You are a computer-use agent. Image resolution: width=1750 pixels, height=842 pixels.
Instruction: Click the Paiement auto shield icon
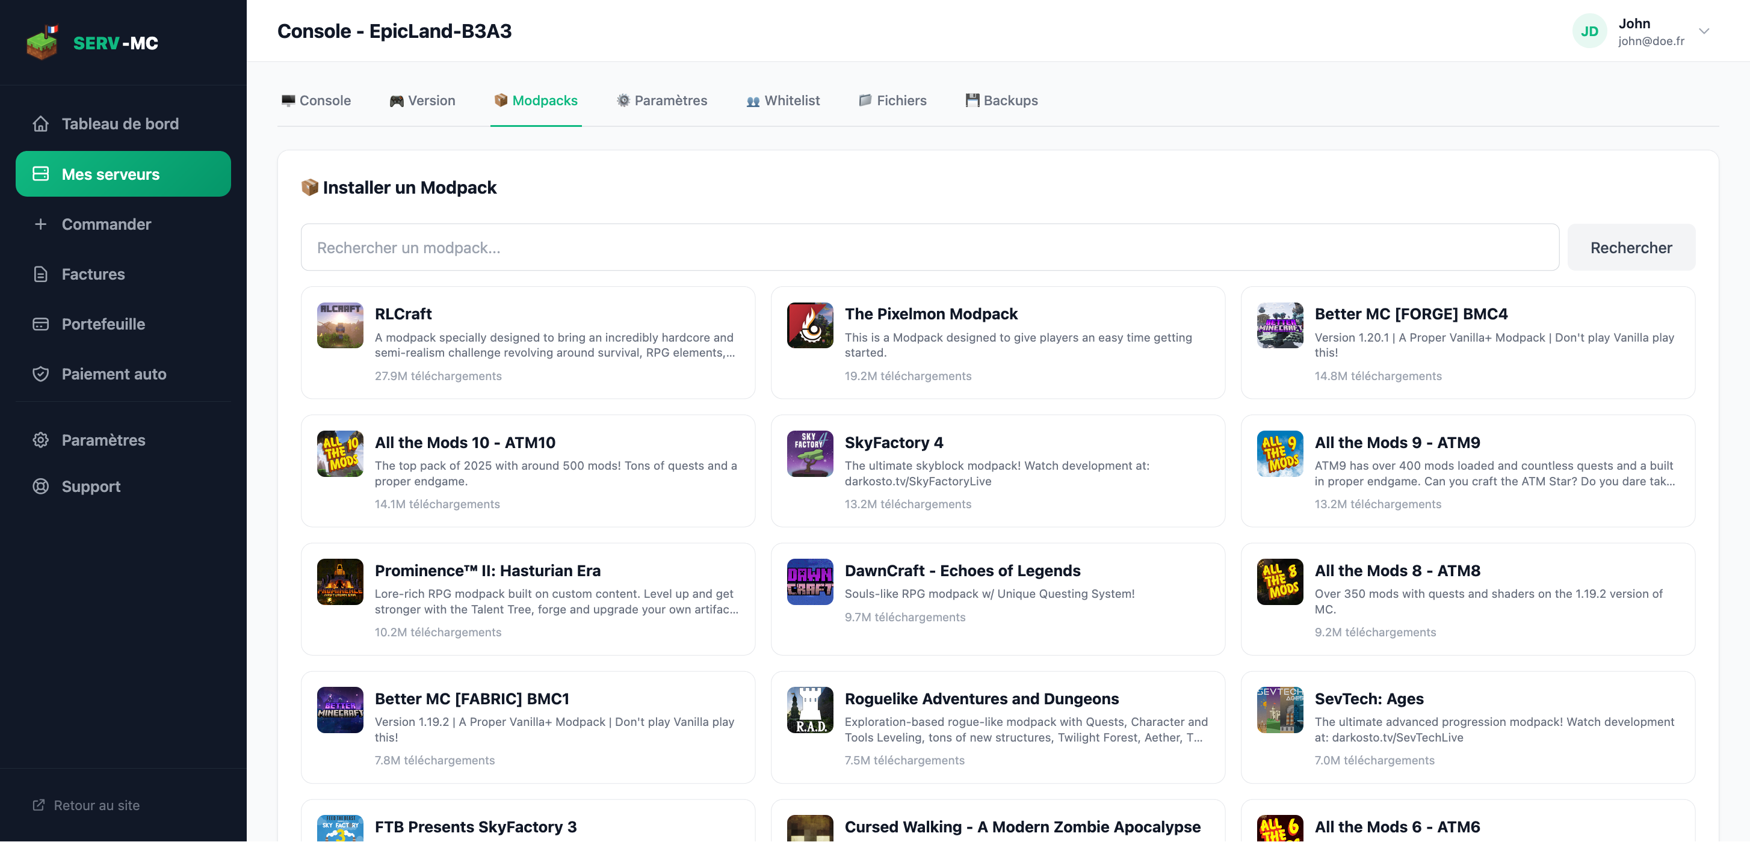coord(41,373)
